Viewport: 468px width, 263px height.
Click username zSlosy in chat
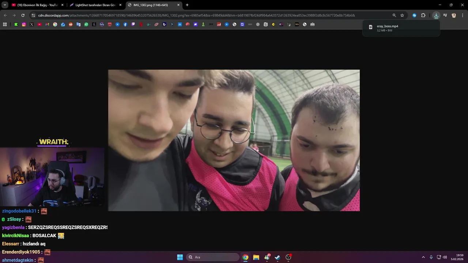[14, 219]
